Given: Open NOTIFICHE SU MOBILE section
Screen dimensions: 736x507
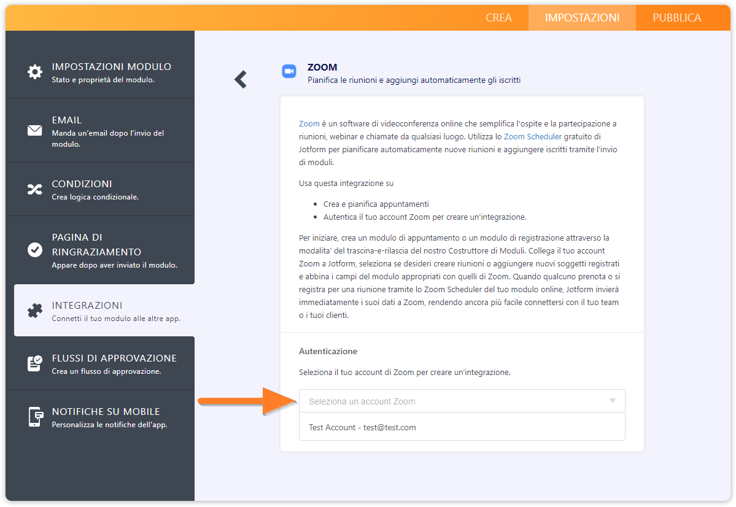Looking at the screenshot, I should pos(100,417).
